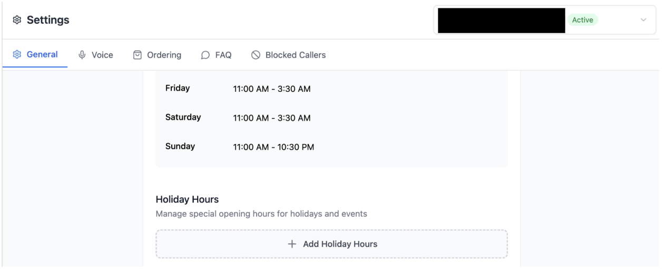This screenshot has height=269, width=666.
Task: Open the Ordering tab
Action: [x=164, y=55]
